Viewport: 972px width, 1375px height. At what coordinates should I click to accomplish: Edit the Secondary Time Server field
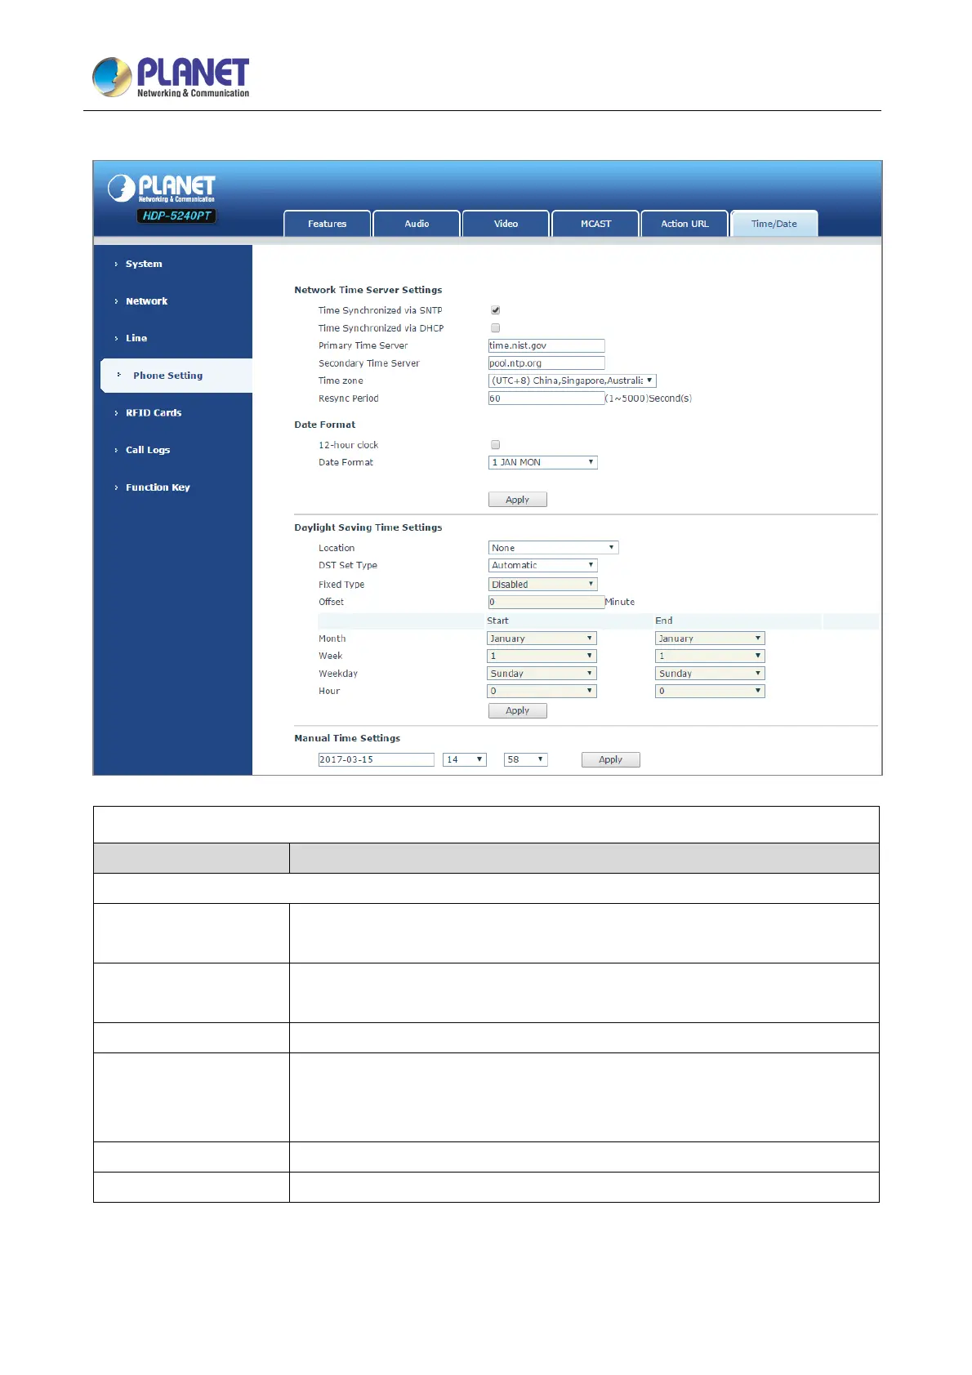546,363
